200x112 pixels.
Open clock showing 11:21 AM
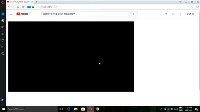point(188,109)
